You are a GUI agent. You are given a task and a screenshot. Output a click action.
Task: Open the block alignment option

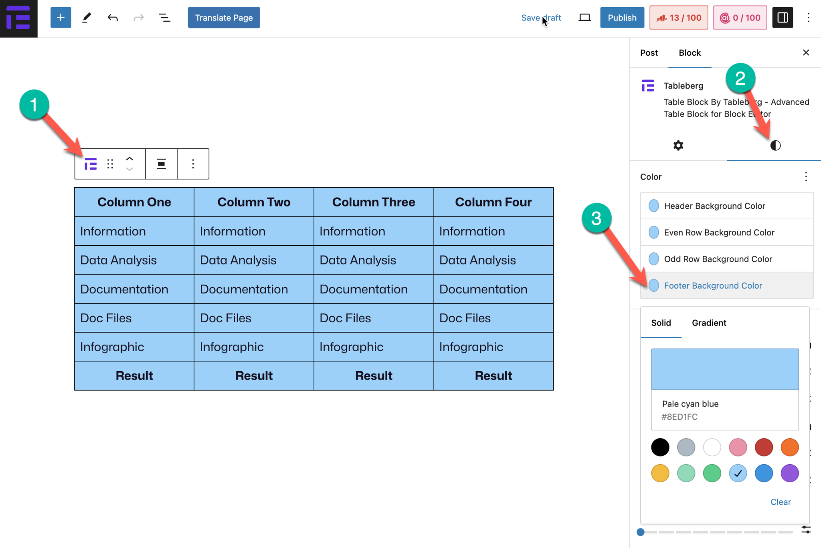click(161, 164)
